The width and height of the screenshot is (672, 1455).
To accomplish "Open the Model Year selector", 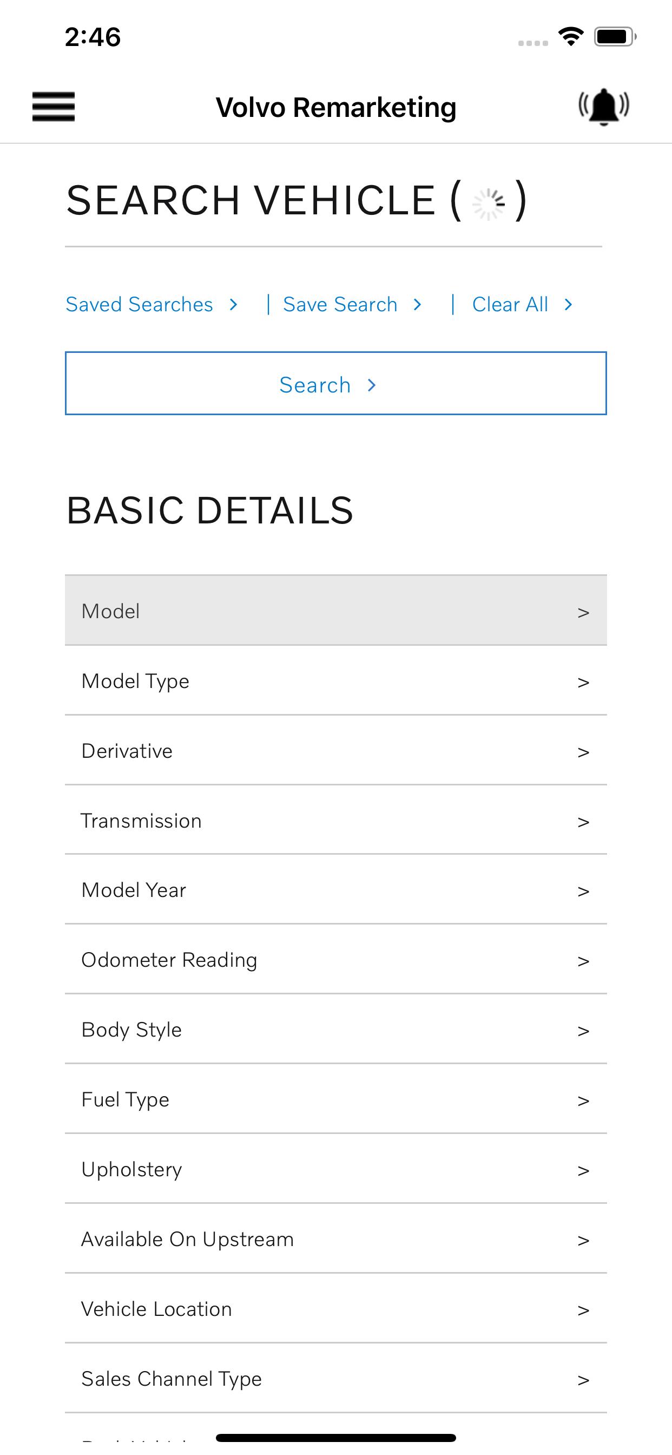I will point(336,890).
